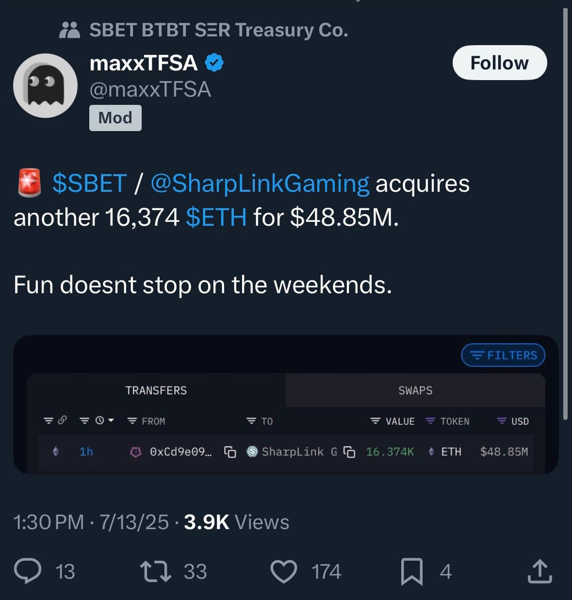The width and height of the screenshot is (572, 600).
Task: Tap the share upload icon
Action: pos(539,571)
